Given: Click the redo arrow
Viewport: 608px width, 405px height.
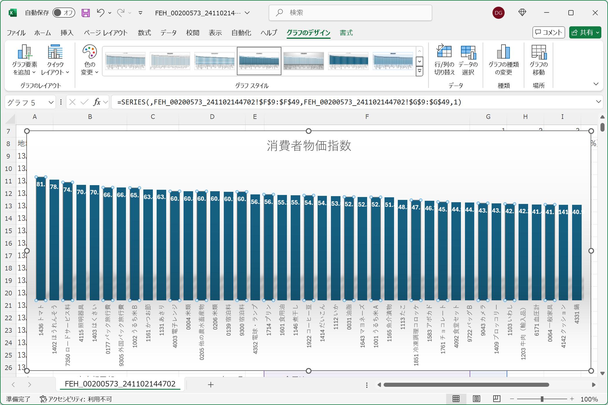Looking at the screenshot, I should tap(121, 13).
